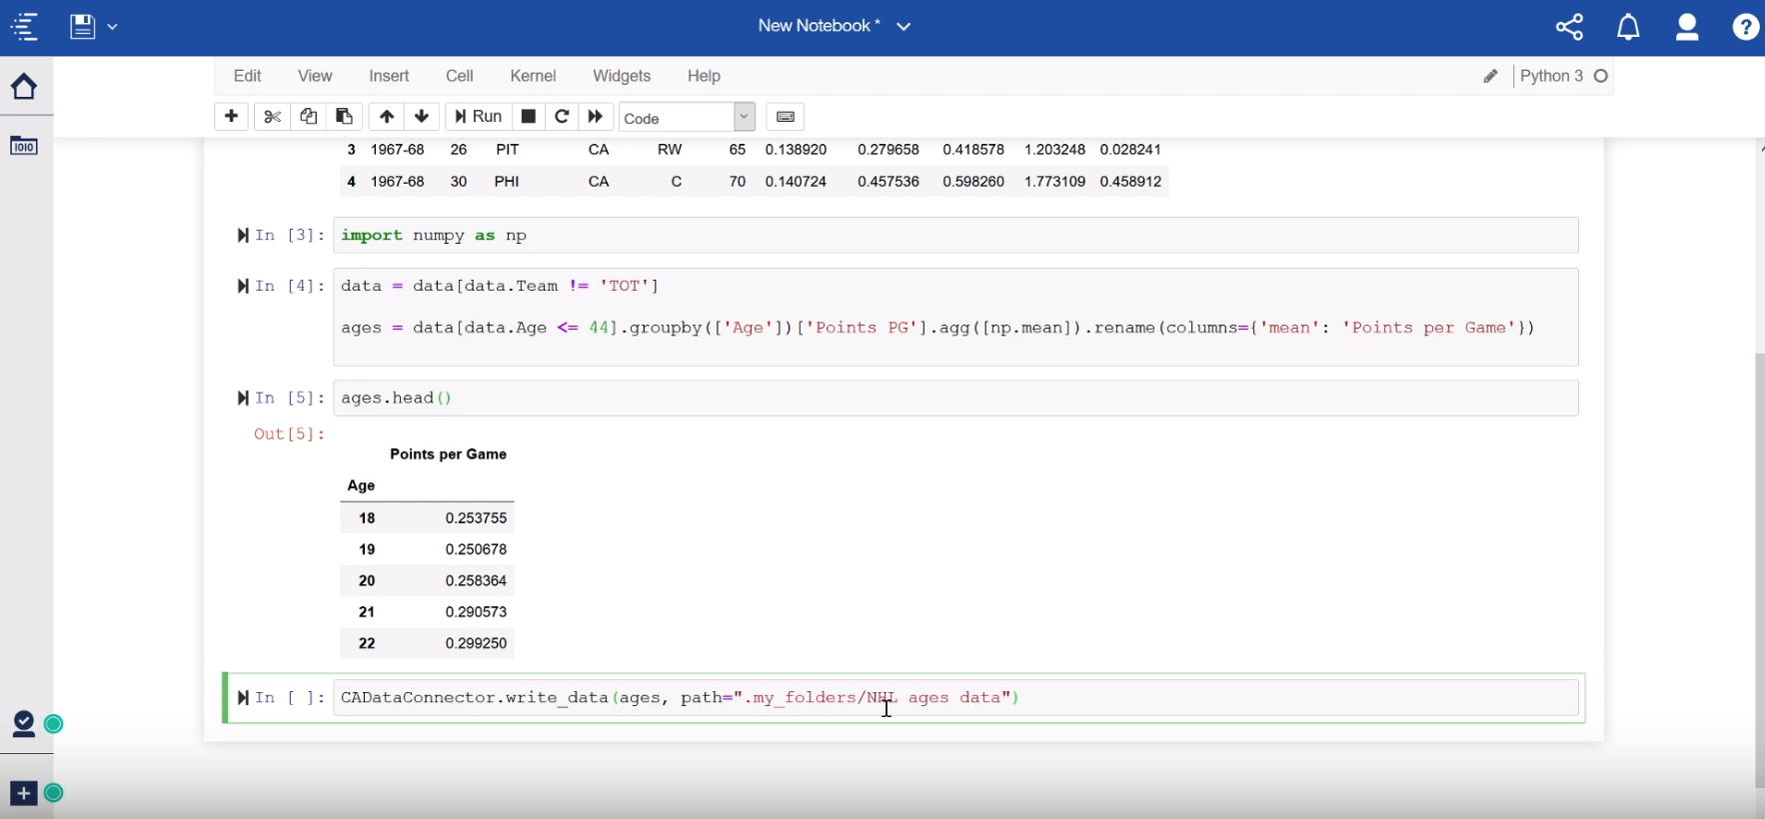Click the sidebar plus add icon
The image size is (1765, 819).
(x=24, y=793)
